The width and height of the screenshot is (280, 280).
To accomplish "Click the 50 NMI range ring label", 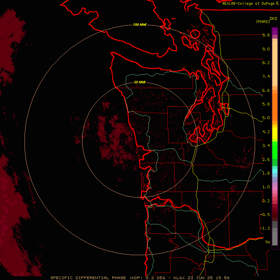I will tap(140, 82).
